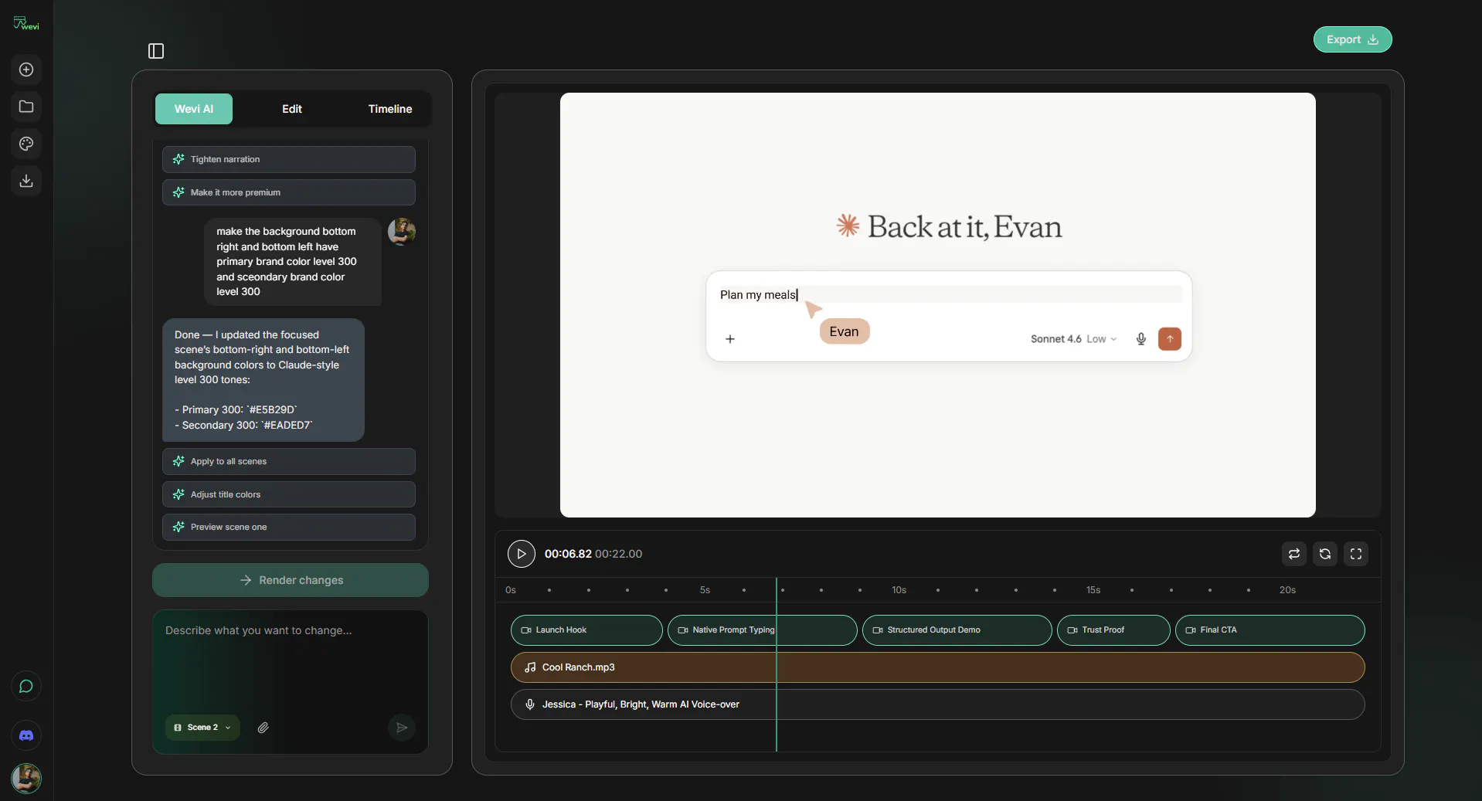Click the user avatar beside the chat message
Screen dimensions: 1482x801
coord(402,231)
